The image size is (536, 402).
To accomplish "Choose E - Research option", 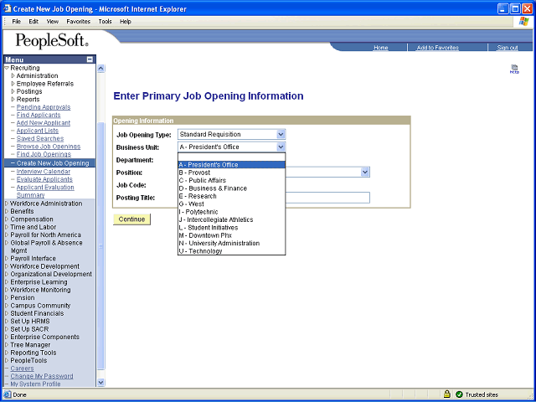I will 231,196.
